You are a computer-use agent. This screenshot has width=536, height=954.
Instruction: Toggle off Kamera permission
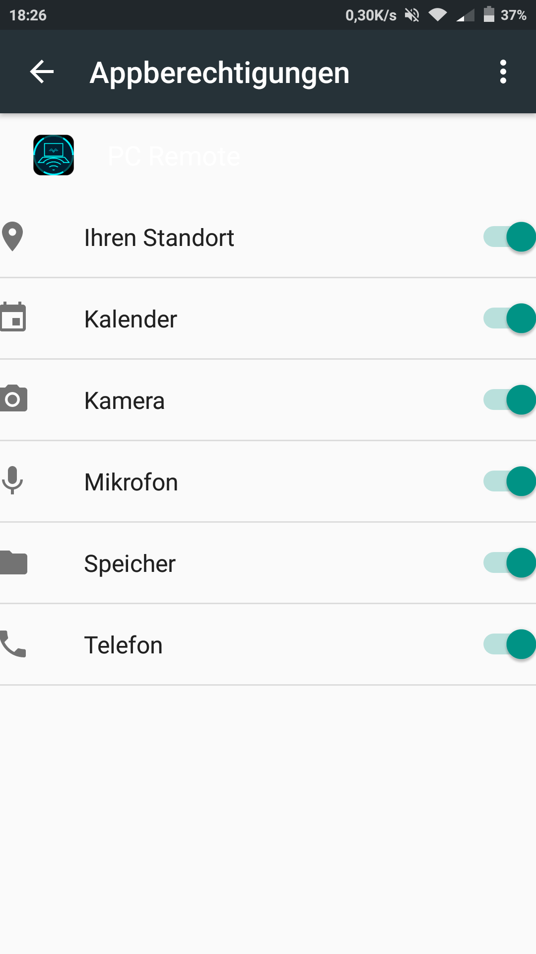point(510,400)
